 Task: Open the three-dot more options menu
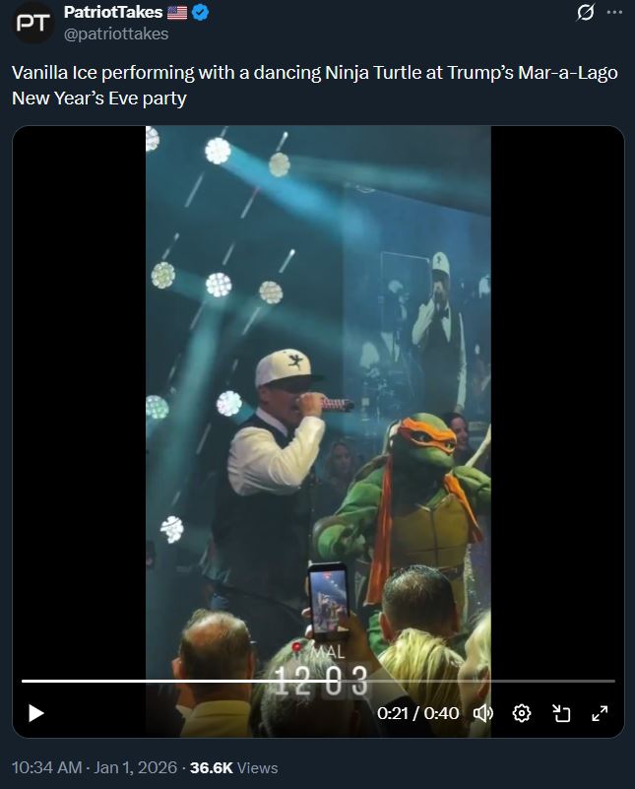pos(615,12)
